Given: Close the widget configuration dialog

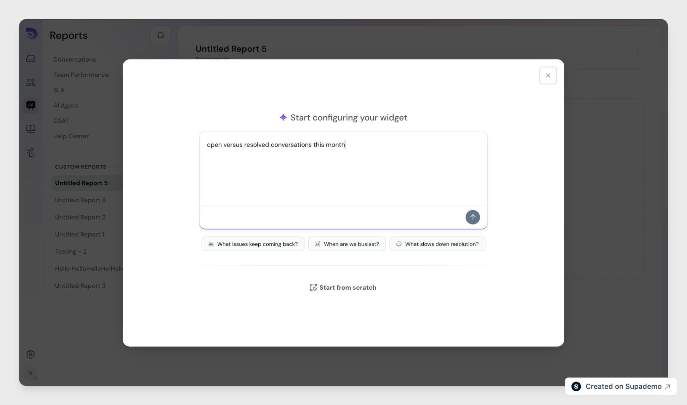Looking at the screenshot, I should pyautogui.click(x=548, y=75).
